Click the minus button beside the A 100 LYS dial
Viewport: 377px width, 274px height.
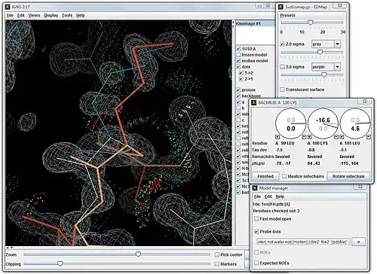click(x=336, y=137)
